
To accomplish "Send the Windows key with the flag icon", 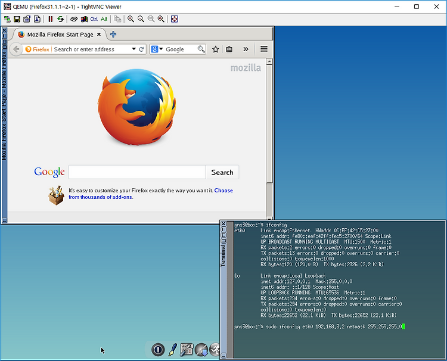I will point(84,19).
